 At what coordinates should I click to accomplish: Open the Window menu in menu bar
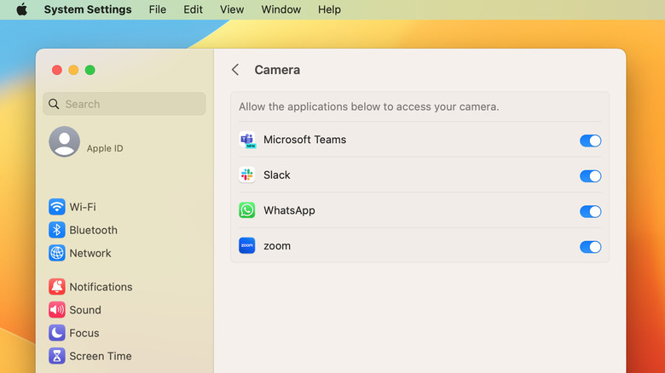point(280,10)
